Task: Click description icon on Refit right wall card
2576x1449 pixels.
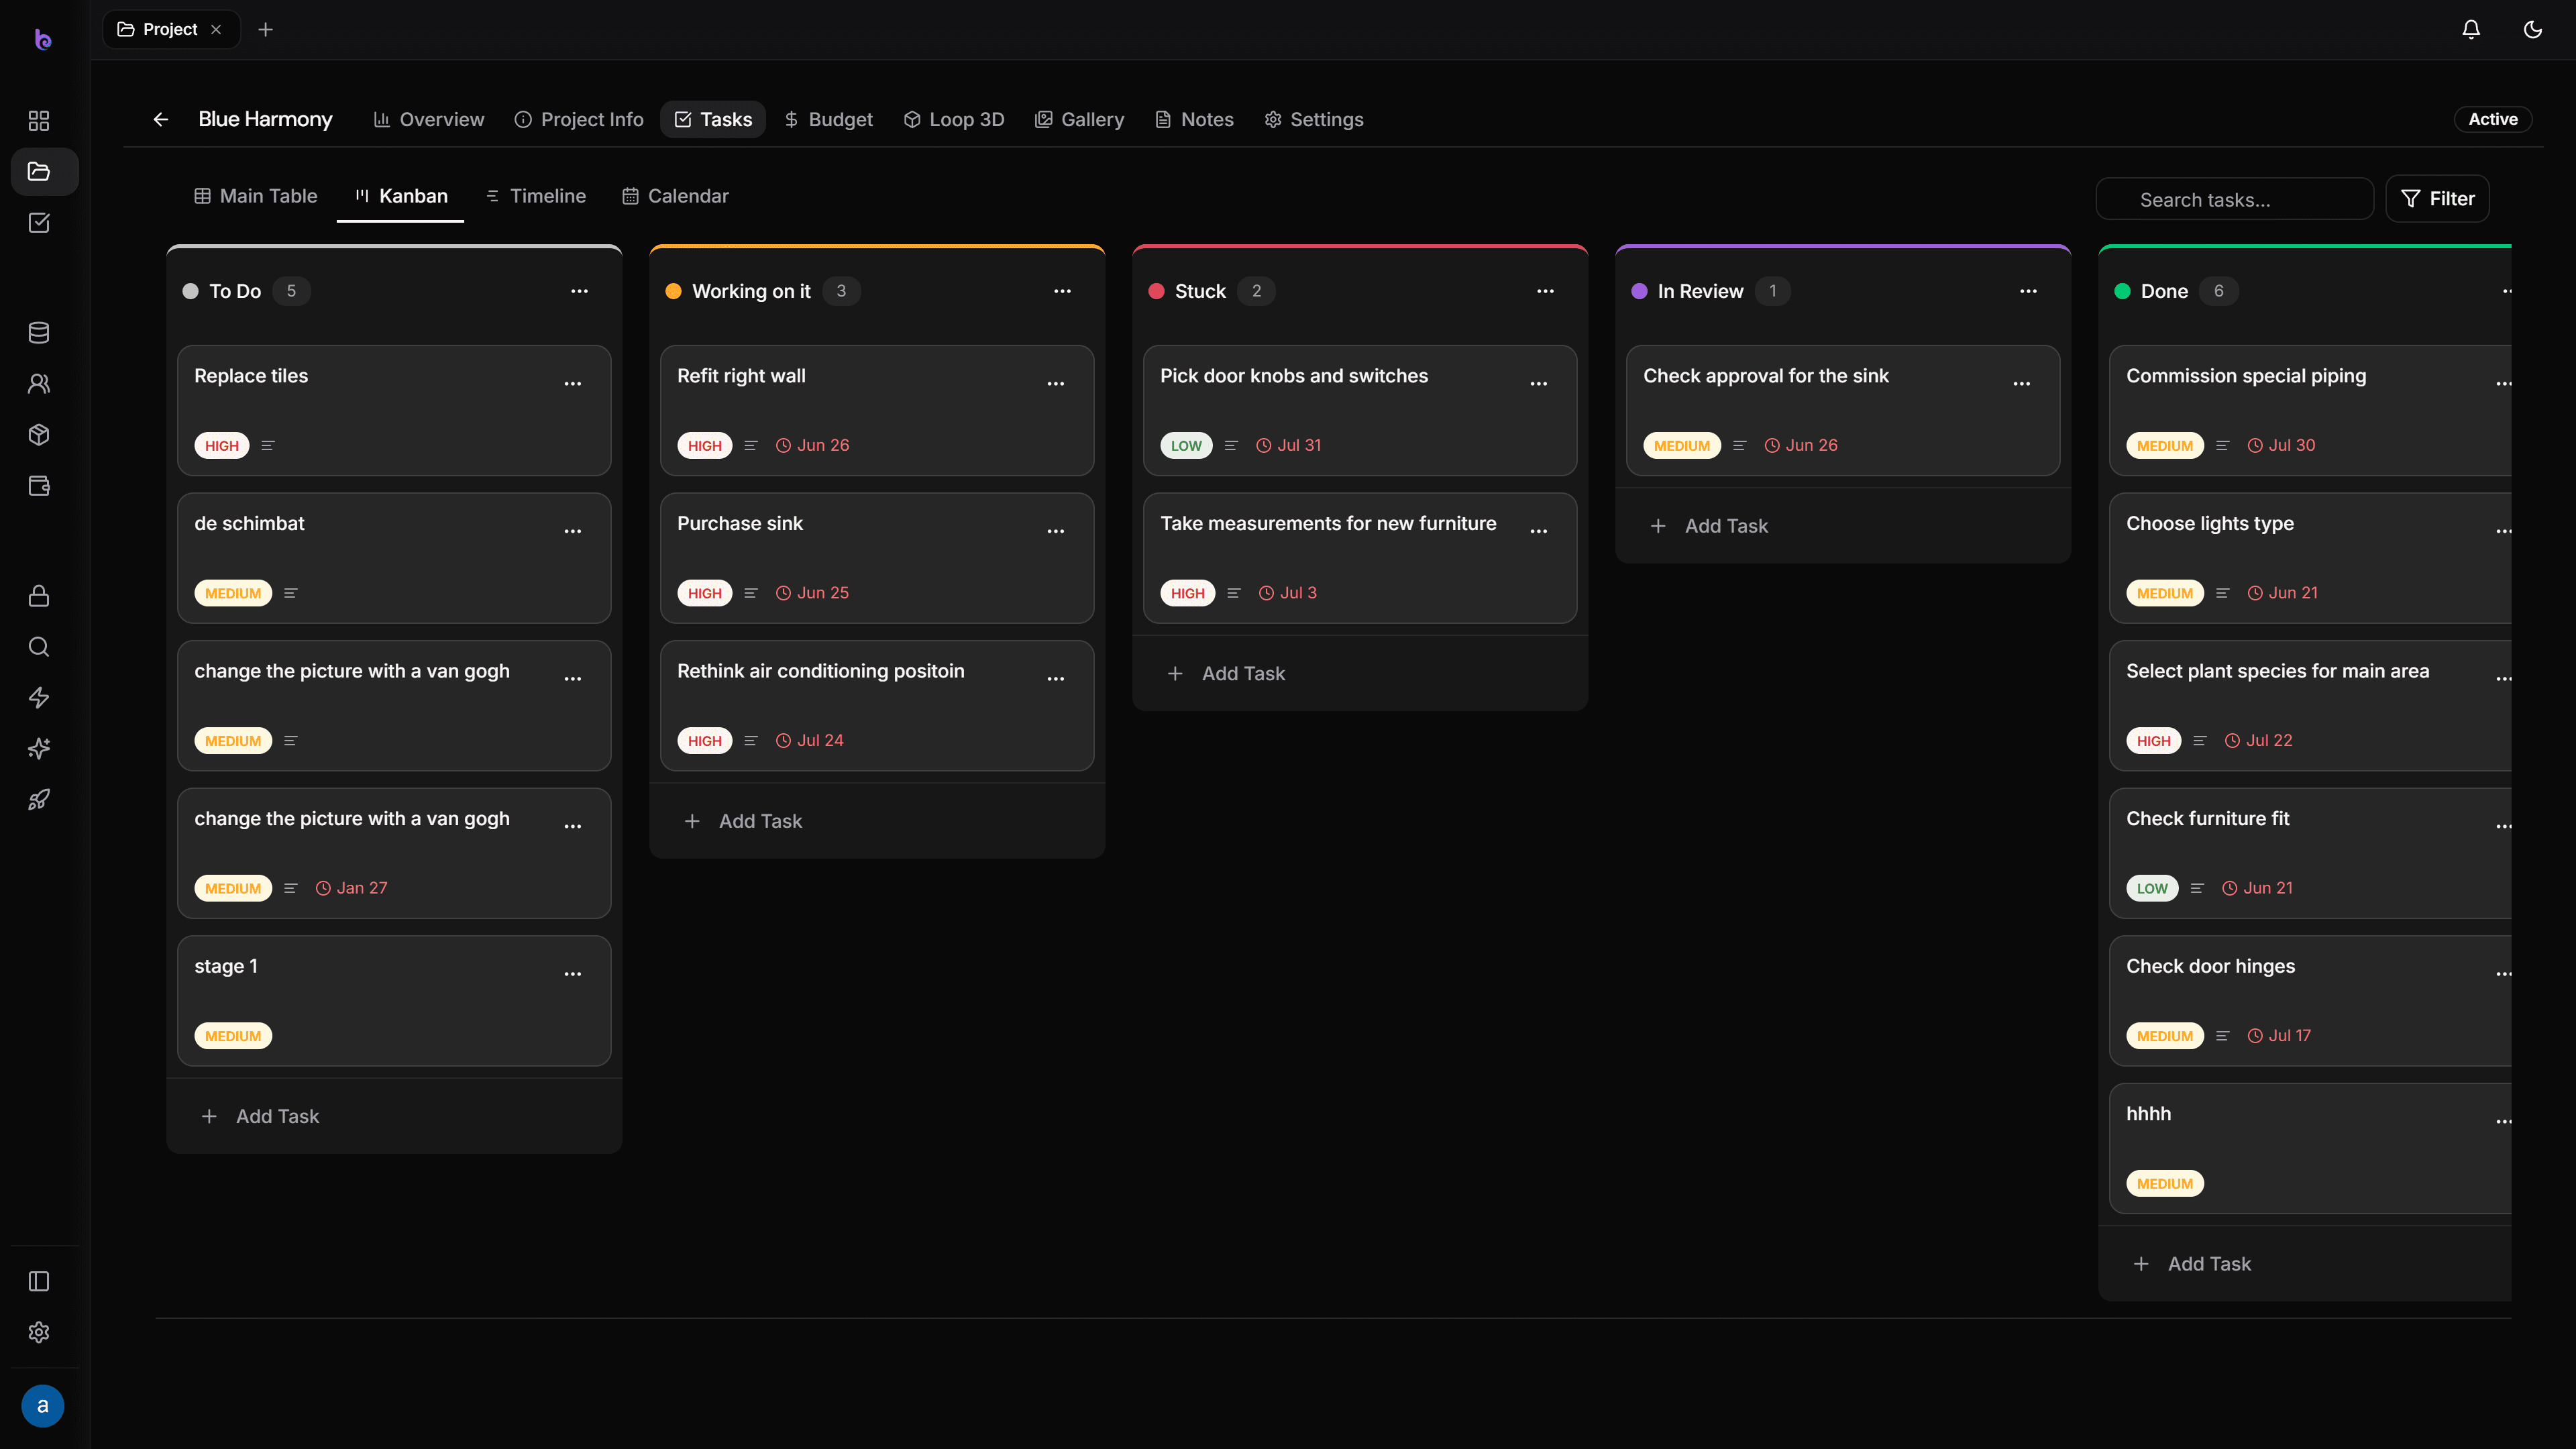Action: (751, 446)
